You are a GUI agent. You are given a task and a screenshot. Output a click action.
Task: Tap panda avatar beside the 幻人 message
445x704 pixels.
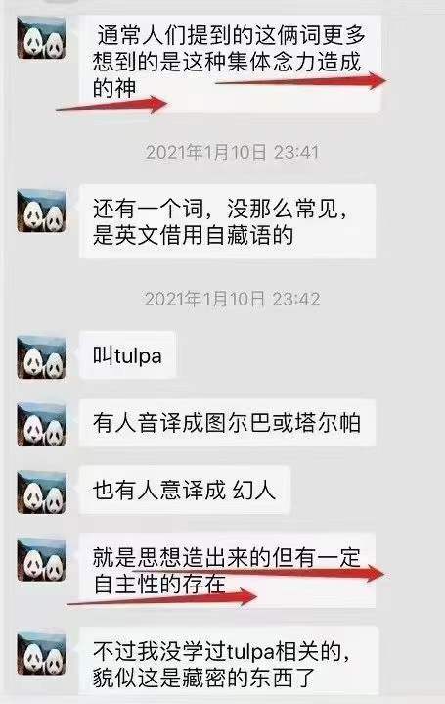click(41, 493)
